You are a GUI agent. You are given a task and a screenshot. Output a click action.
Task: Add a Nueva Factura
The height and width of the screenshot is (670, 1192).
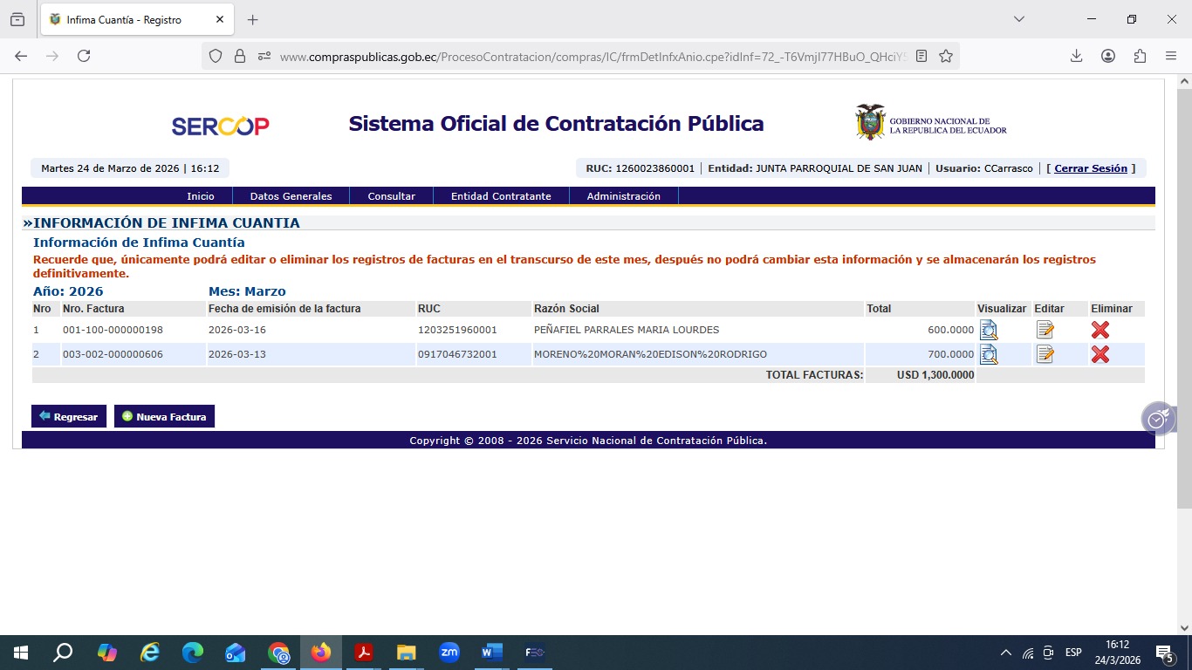164,417
